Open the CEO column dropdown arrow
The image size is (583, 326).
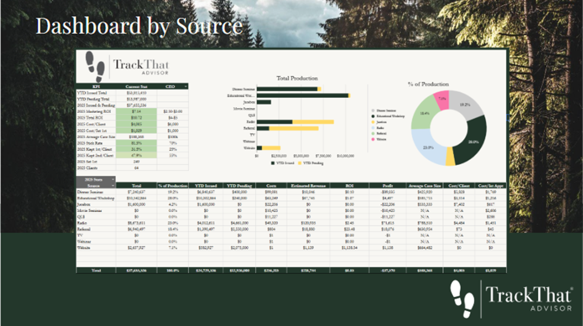[186, 86]
